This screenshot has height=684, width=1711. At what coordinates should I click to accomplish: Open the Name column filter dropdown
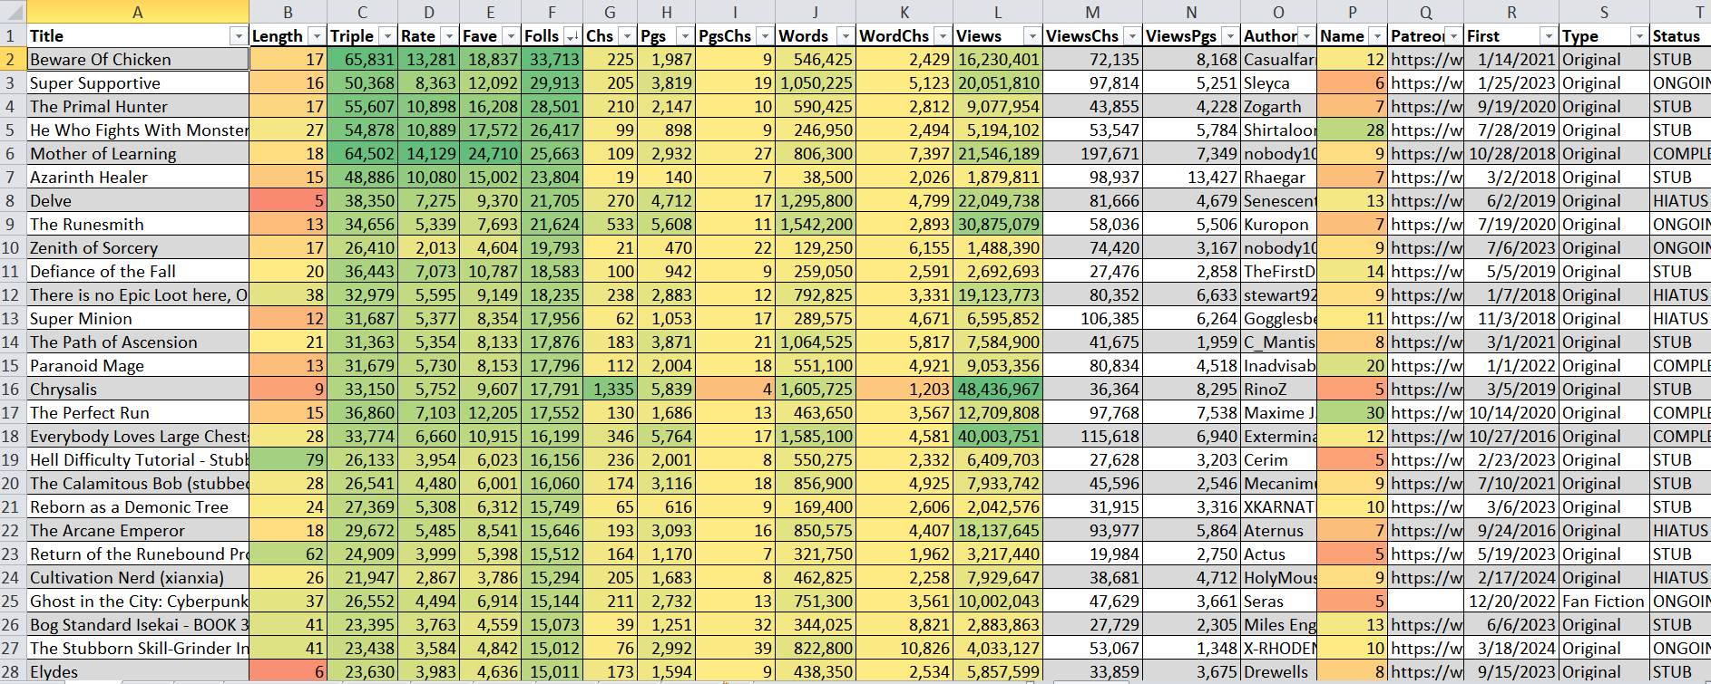[x=1377, y=36]
